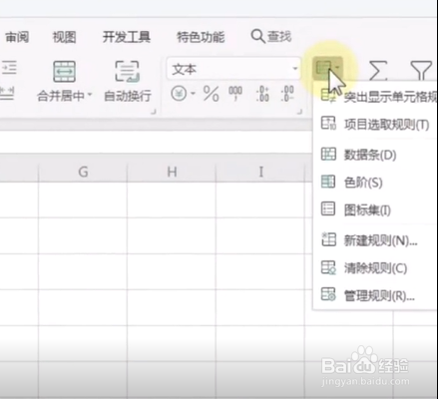Click the 查找 search button
The image size is (438, 399).
[271, 36]
